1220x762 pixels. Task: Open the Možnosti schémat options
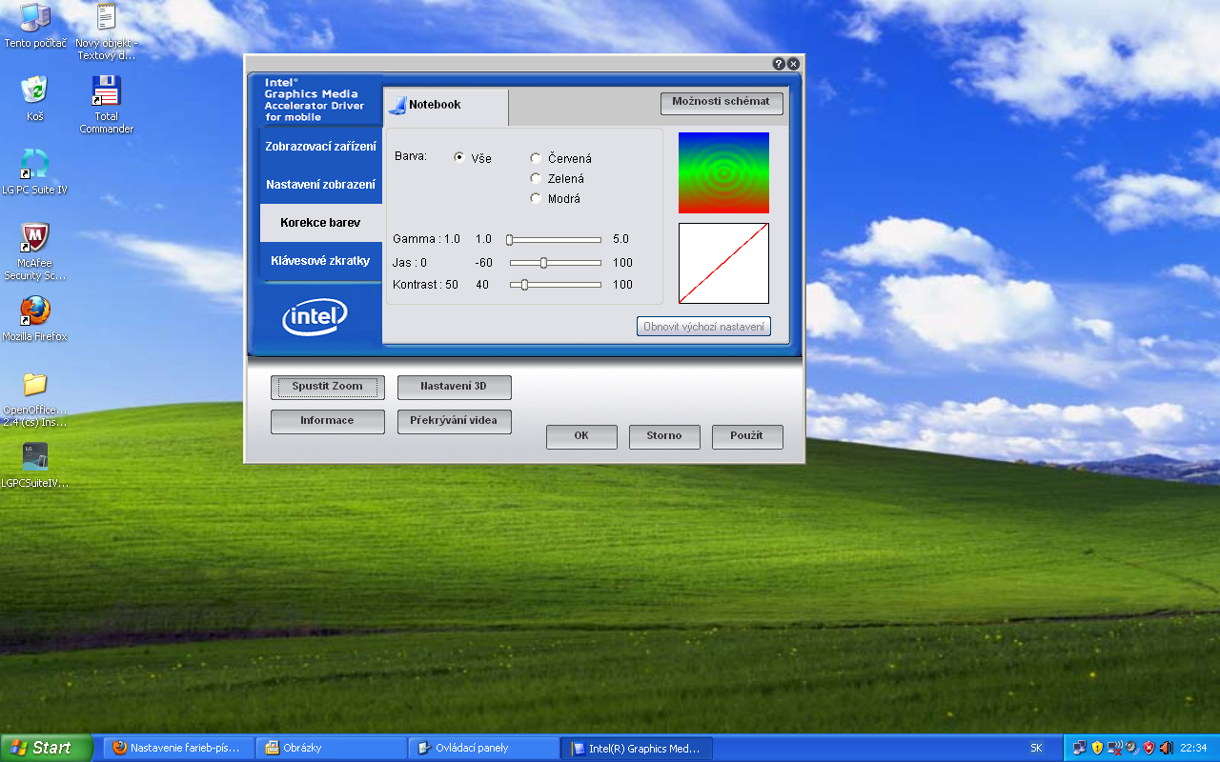click(x=721, y=102)
